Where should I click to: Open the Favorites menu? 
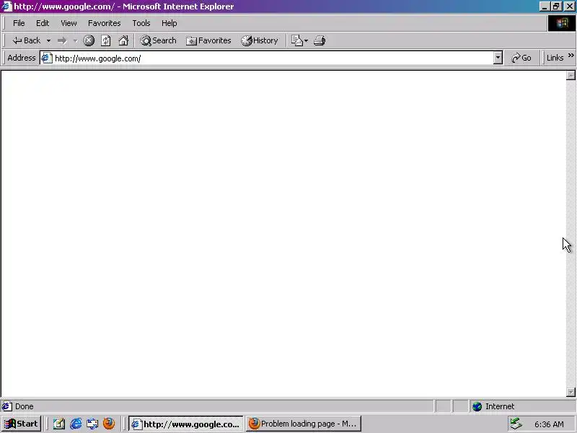104,23
